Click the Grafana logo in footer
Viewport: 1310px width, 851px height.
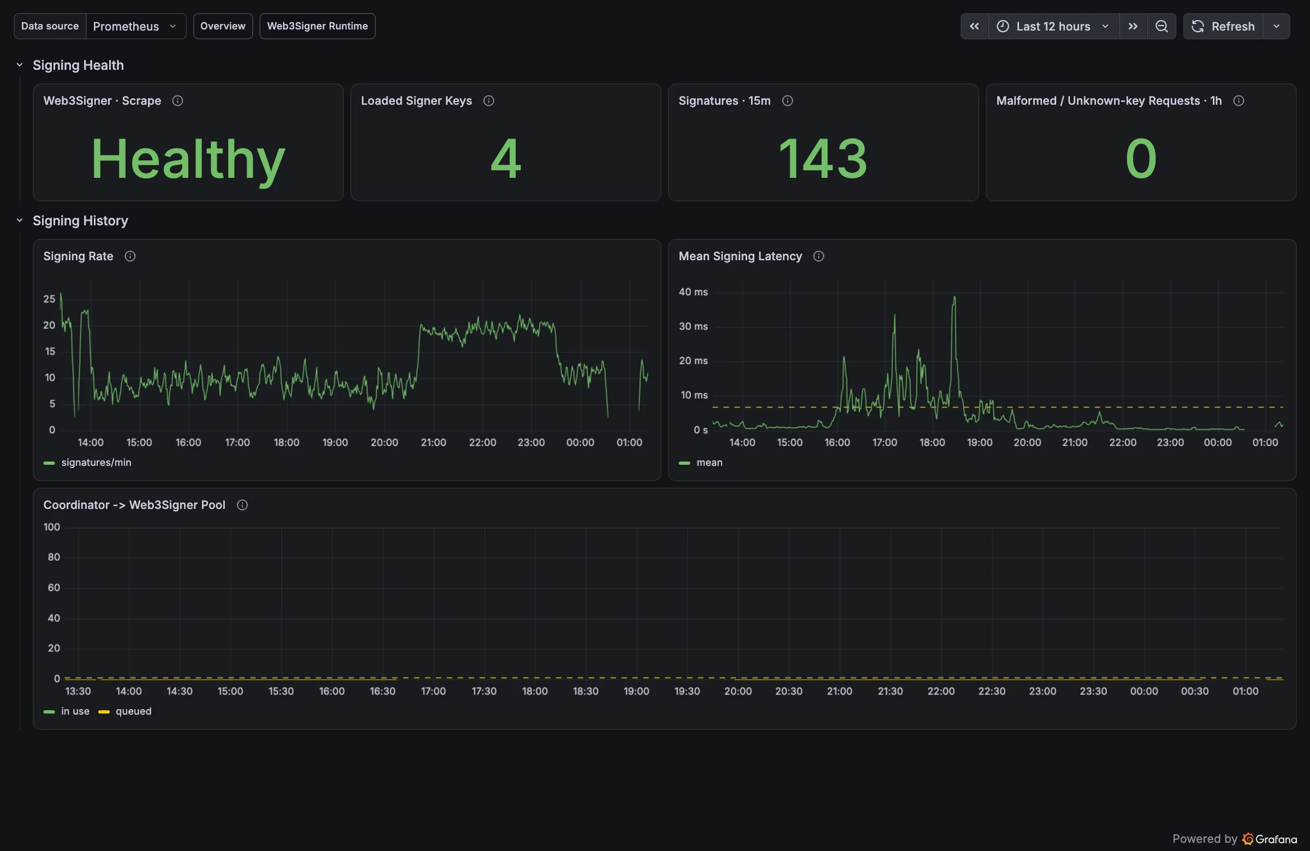[x=1269, y=839]
